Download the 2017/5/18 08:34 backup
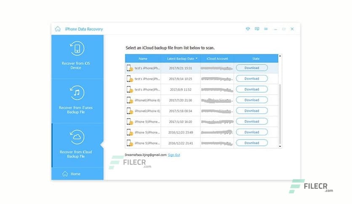This screenshot has height=204, width=352. pyautogui.click(x=252, y=111)
